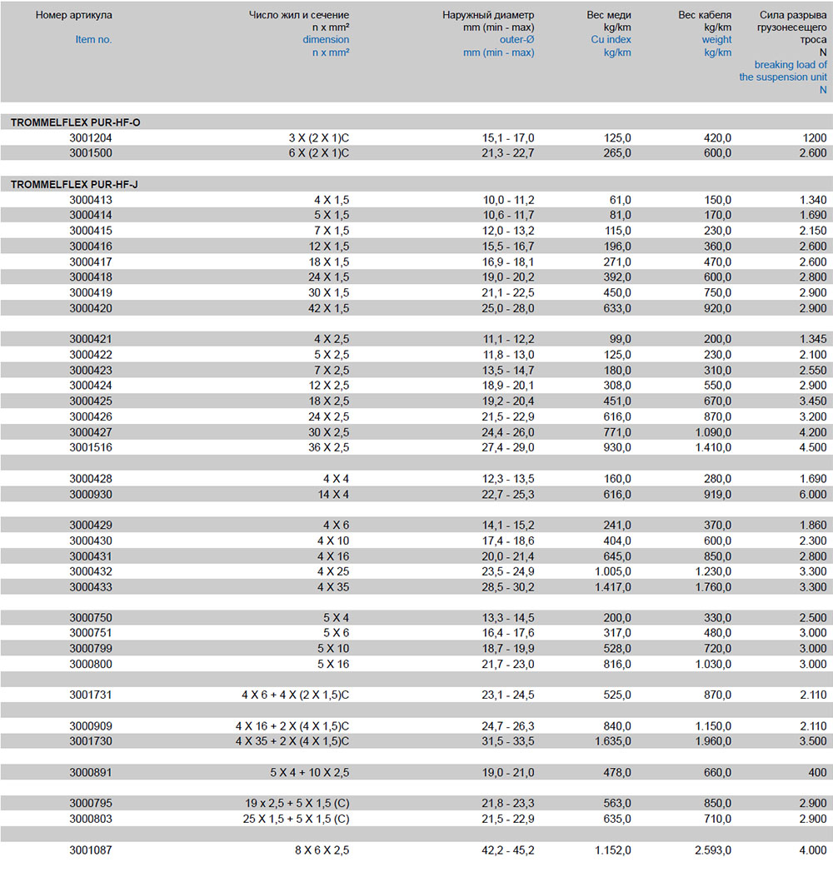Select dimension 4 X 35 + 2 X (4 X 1,5)C
The image size is (833, 882).
[292, 741]
